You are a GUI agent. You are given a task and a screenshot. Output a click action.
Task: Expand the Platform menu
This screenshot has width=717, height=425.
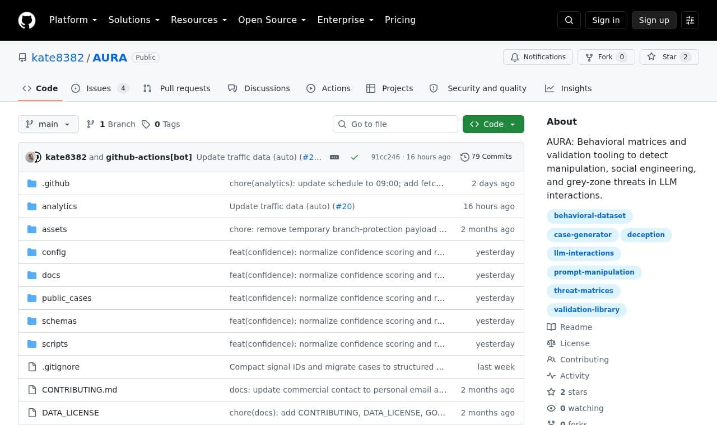[73, 20]
